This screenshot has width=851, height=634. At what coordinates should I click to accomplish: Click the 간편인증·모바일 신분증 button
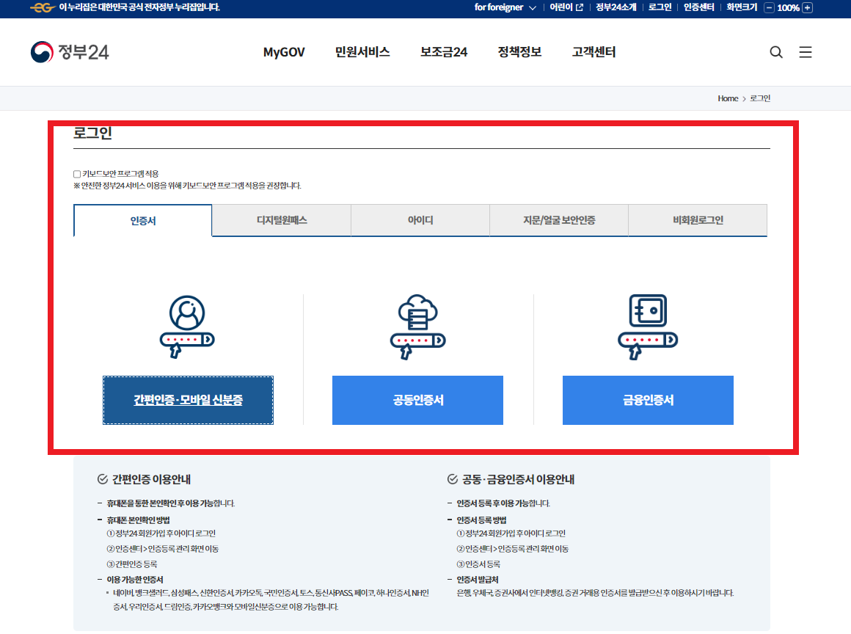[x=189, y=400]
